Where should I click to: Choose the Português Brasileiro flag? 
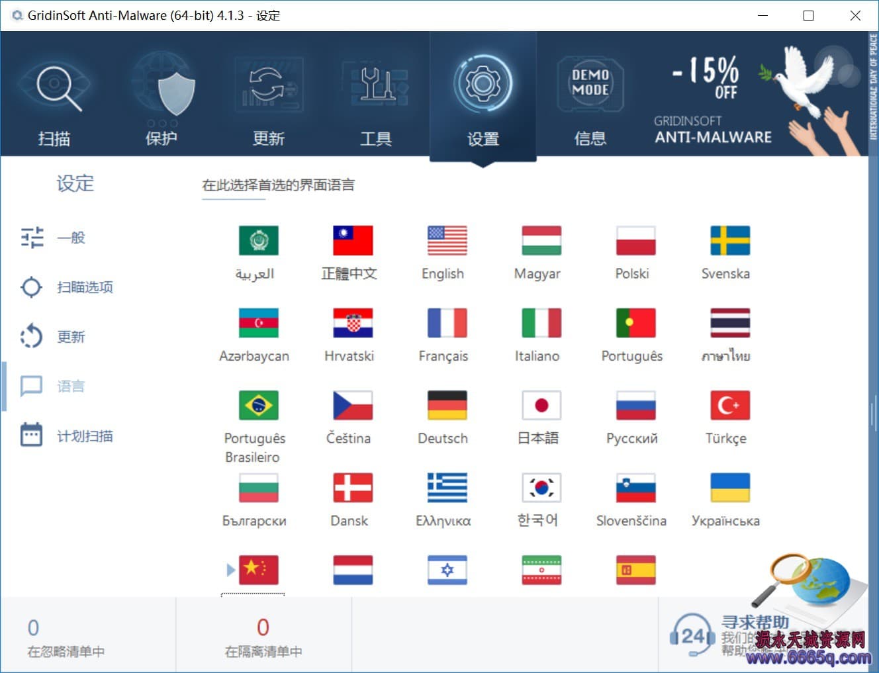259,405
